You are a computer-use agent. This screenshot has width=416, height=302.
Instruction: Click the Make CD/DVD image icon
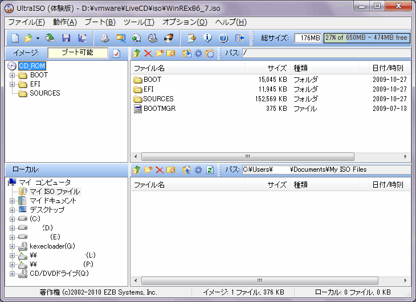coord(105,38)
